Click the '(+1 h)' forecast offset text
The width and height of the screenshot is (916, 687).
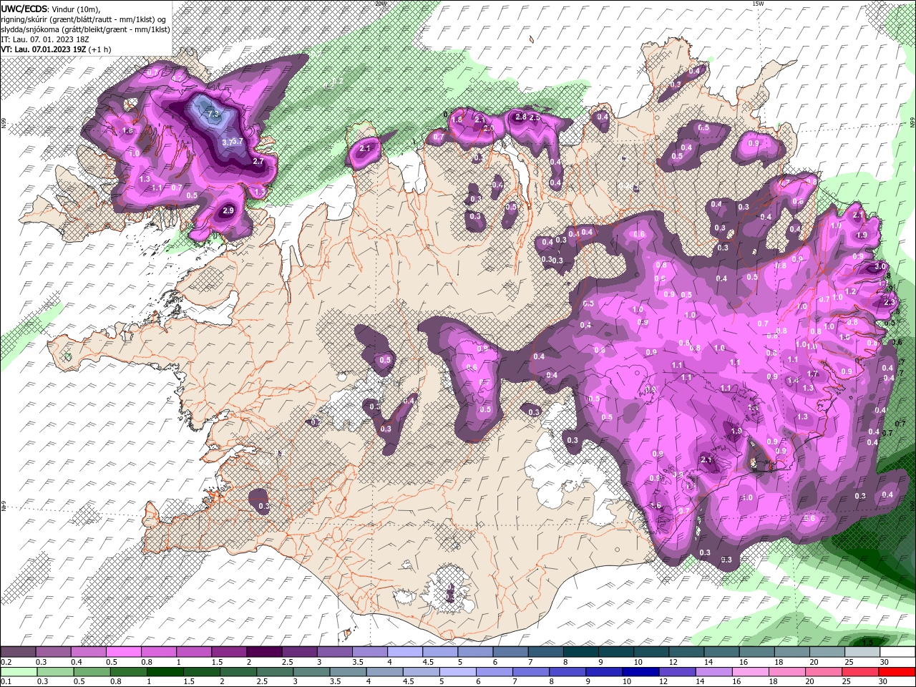[x=100, y=49]
